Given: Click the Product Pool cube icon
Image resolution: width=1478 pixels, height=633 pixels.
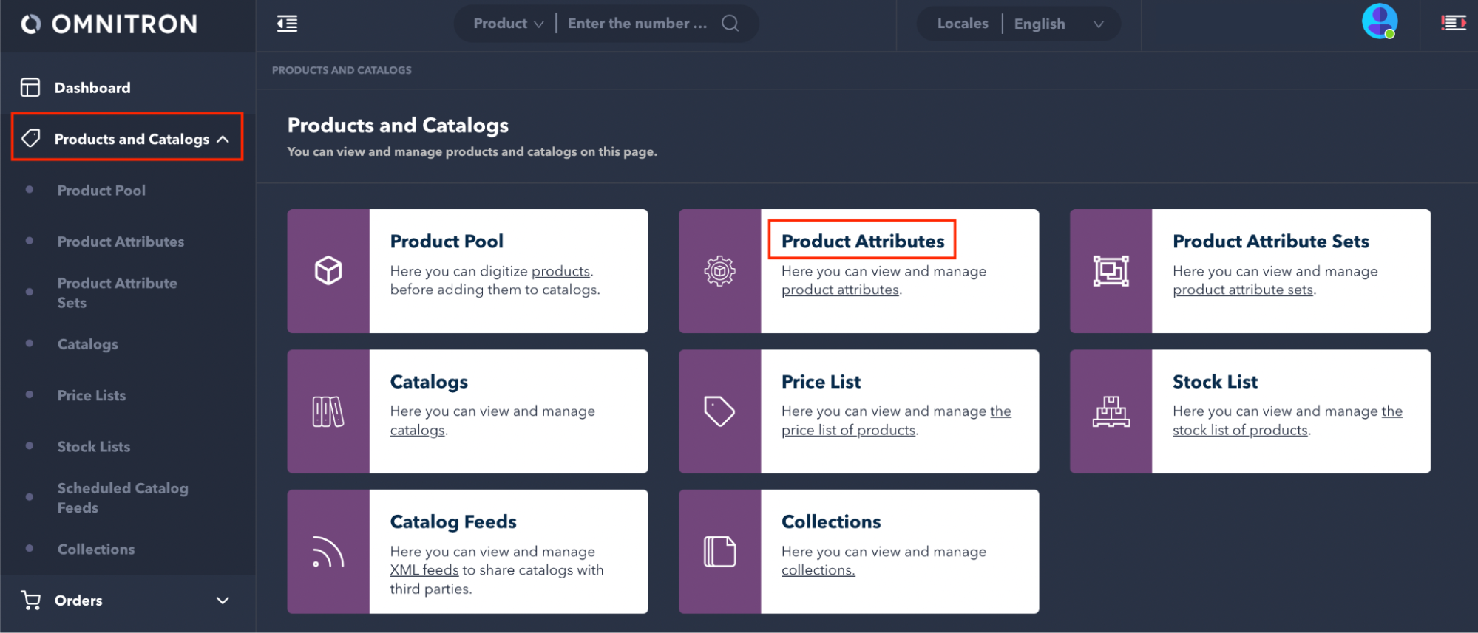Looking at the screenshot, I should (328, 270).
